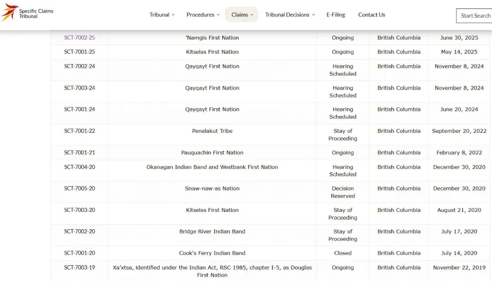Open claim SCT-7001-21 link
The image size is (492, 281).
80,153
